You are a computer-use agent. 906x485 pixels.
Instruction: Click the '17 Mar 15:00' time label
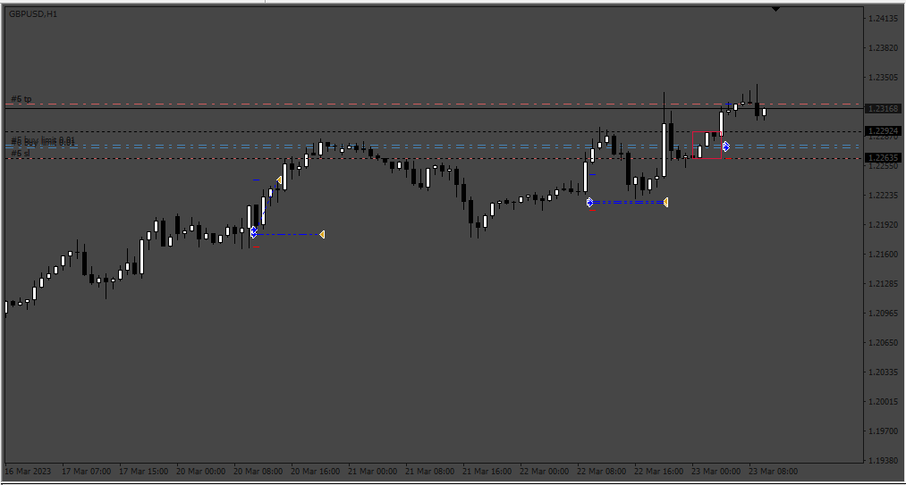click(143, 471)
